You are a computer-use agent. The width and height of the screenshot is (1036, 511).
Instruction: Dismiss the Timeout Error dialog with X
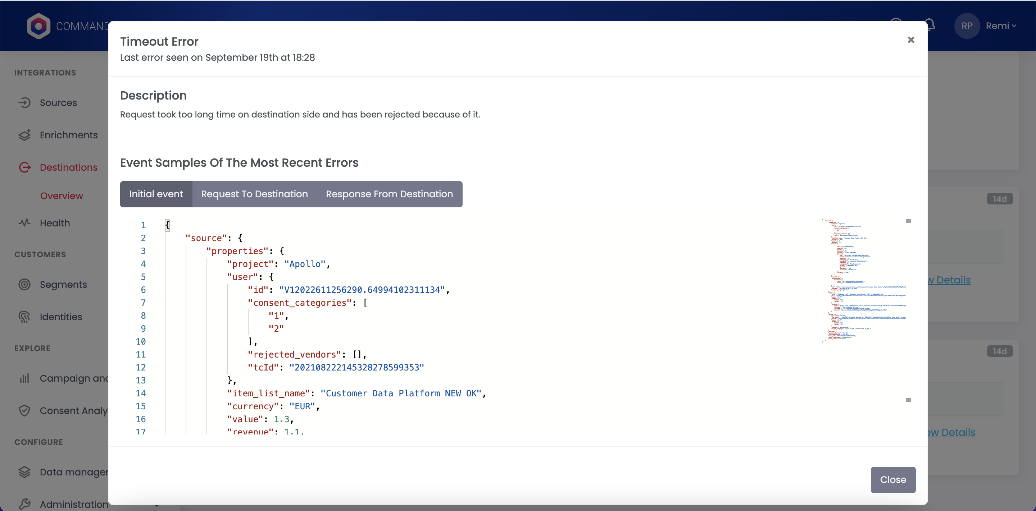[x=911, y=40]
